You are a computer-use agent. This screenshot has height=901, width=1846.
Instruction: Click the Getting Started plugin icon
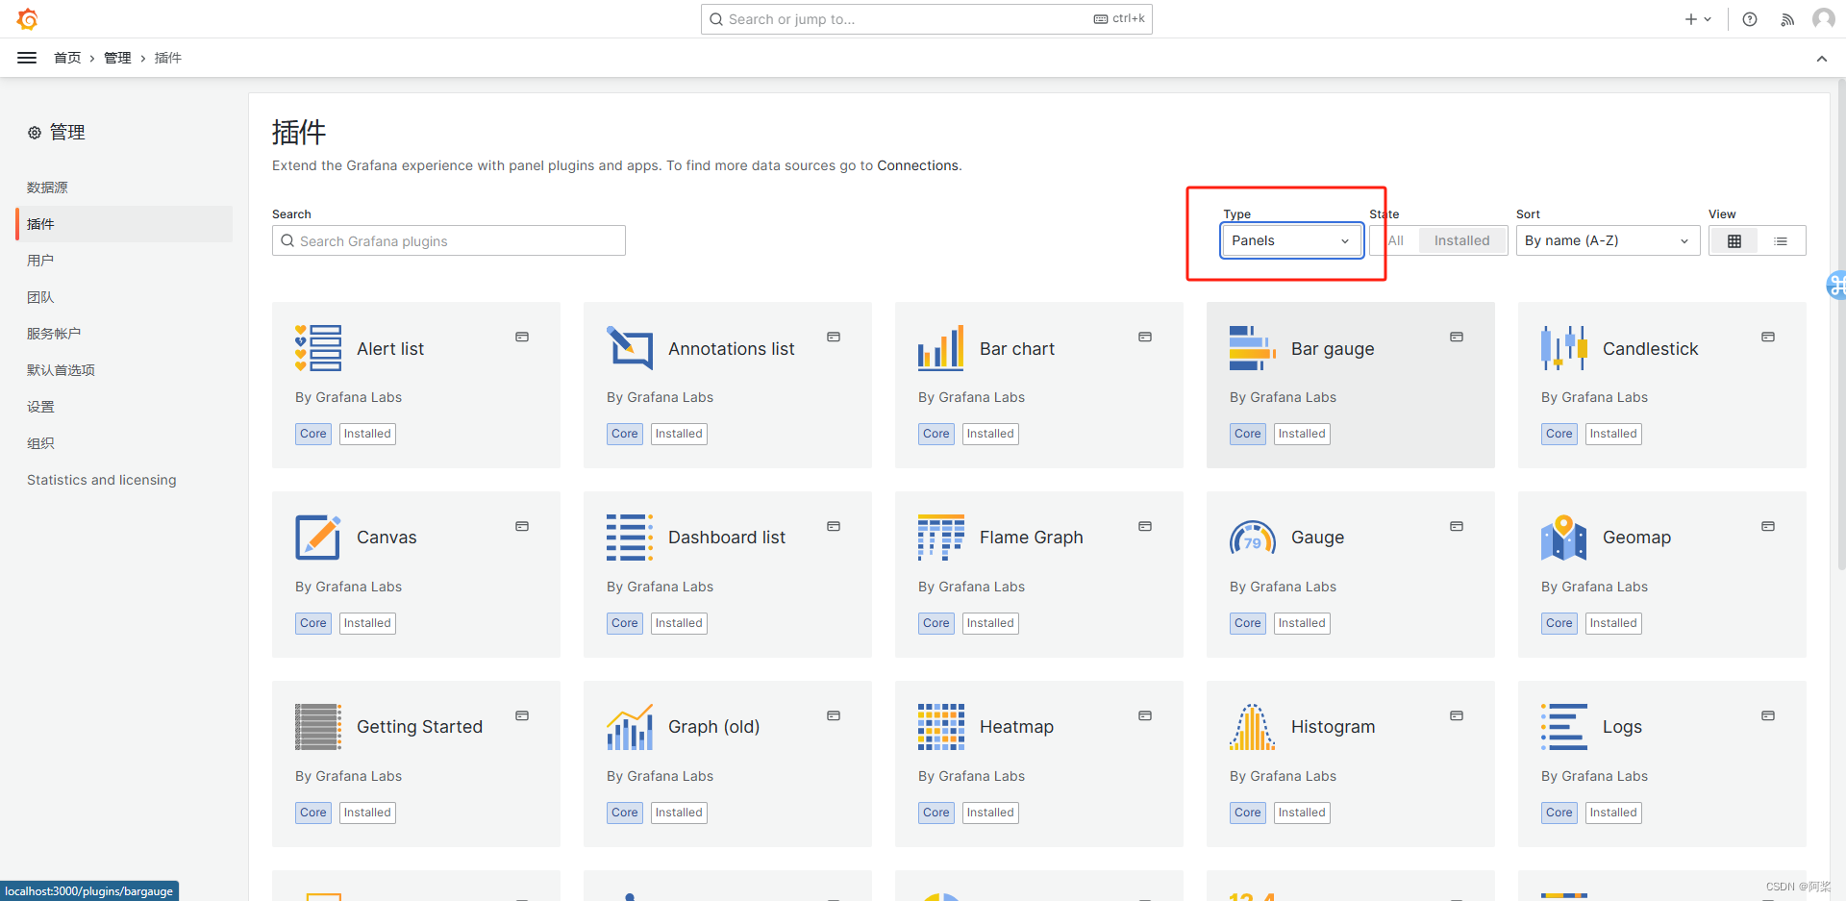point(318,726)
